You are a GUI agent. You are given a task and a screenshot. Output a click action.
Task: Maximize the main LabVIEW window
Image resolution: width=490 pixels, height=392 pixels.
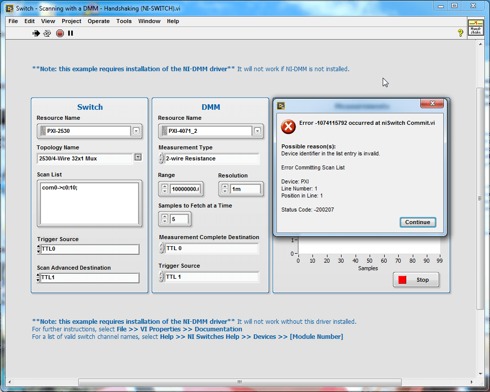455,6
